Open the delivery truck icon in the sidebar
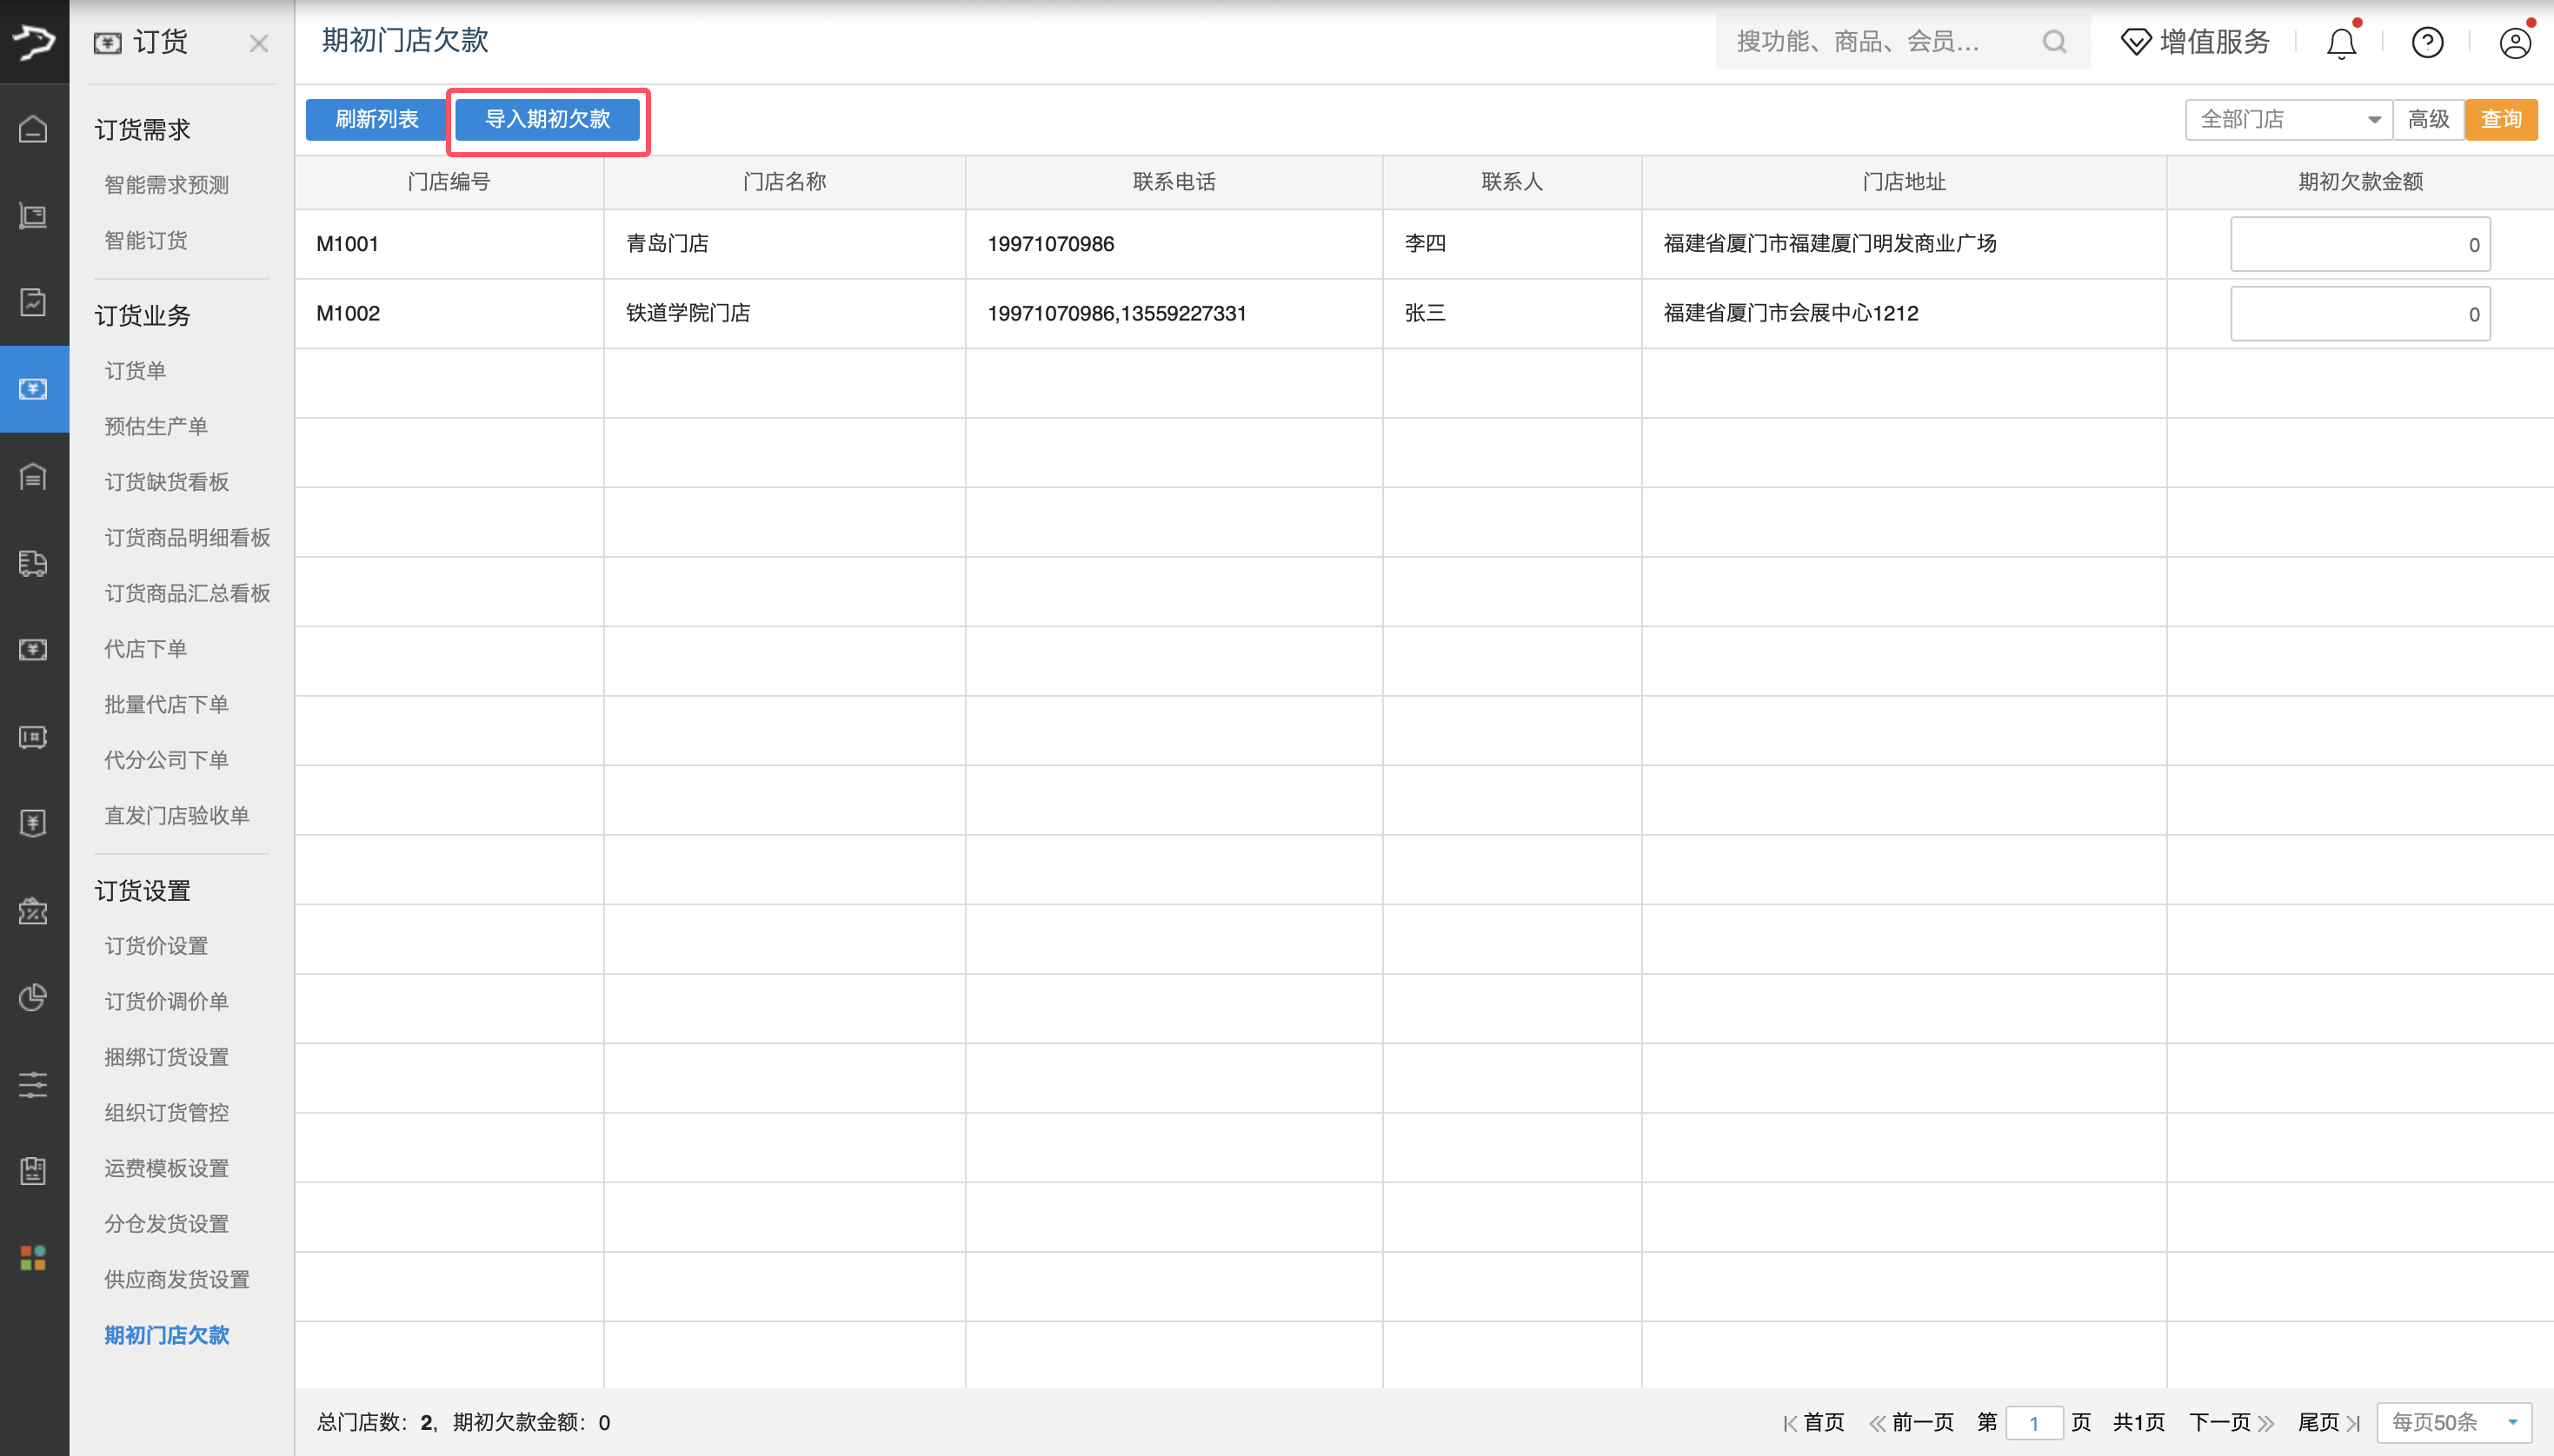Image resolution: width=2554 pixels, height=1456 pixels. tap(33, 563)
